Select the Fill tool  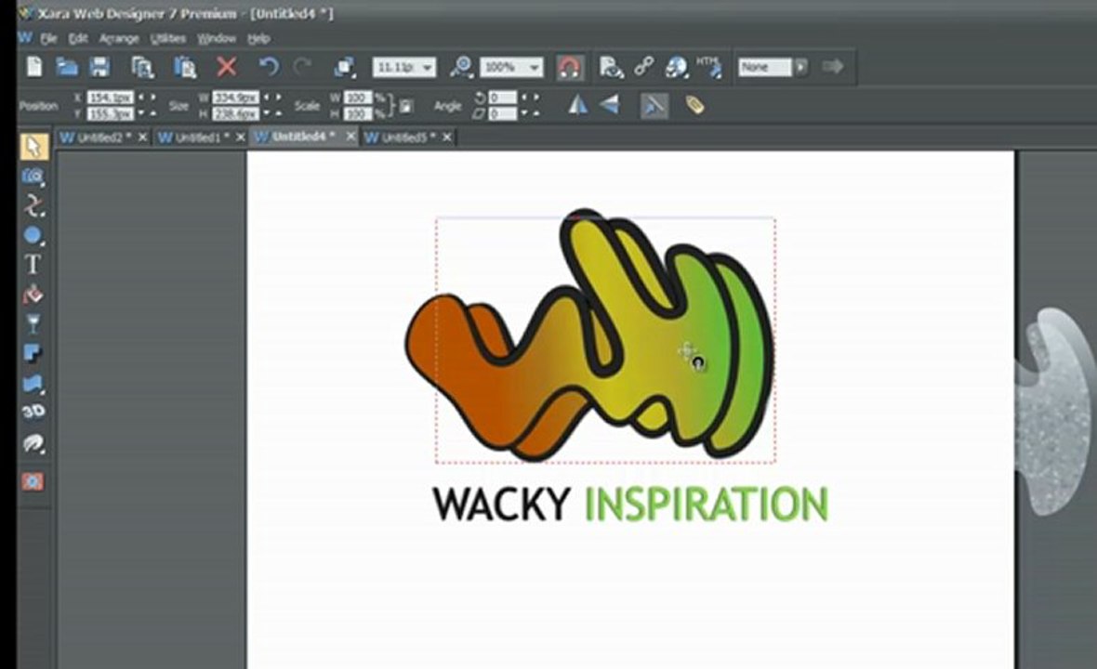click(33, 295)
